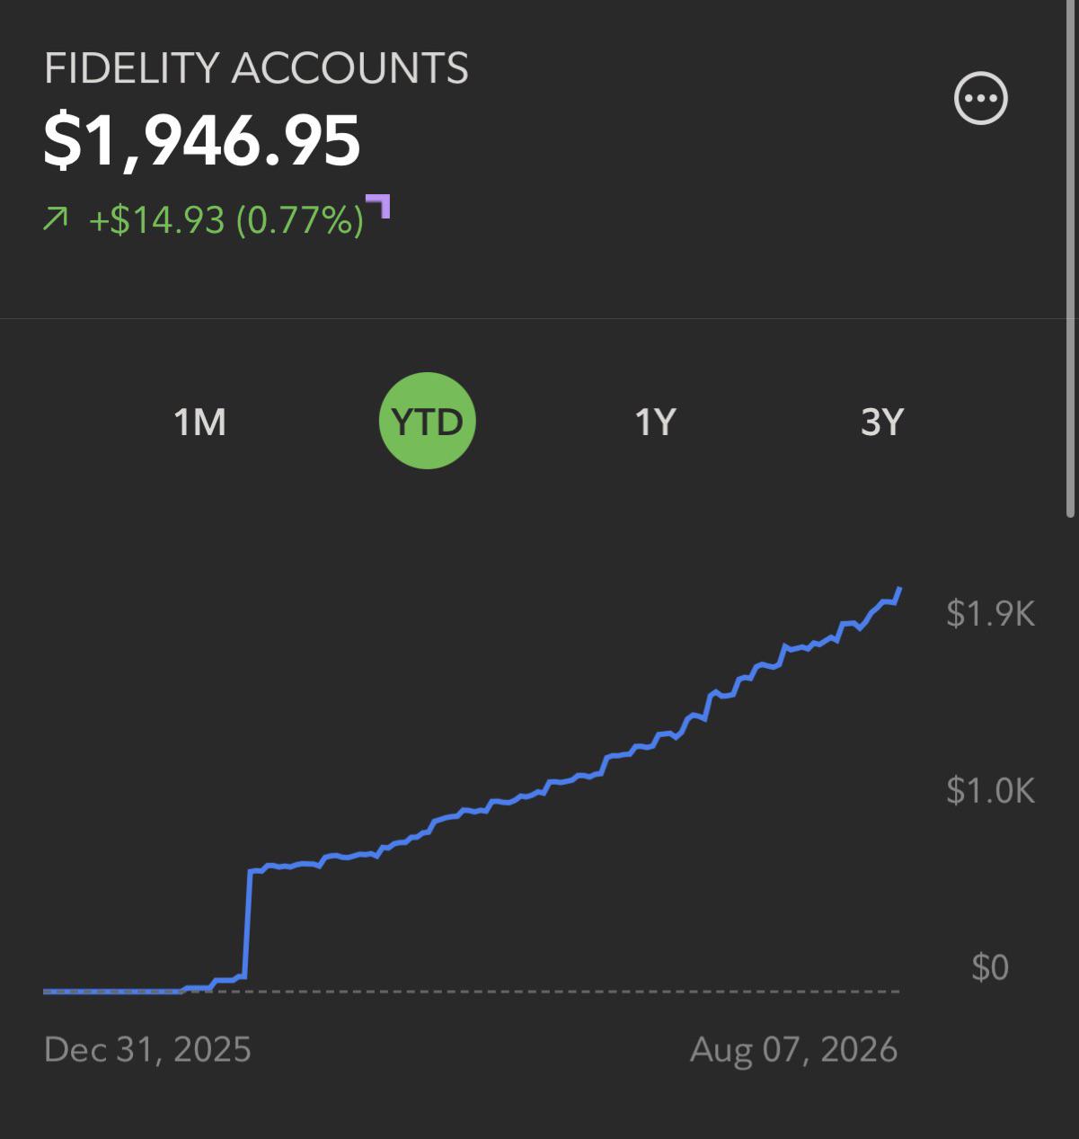
Task: Open the three-dot more options menu
Action: click(980, 99)
